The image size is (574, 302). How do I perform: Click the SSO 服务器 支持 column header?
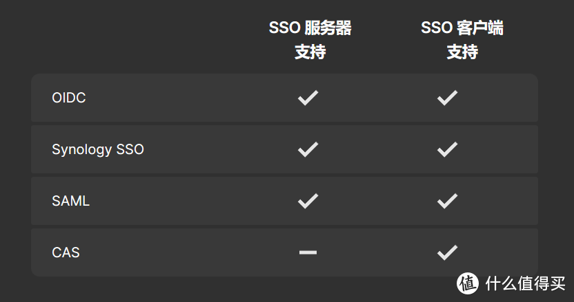(x=310, y=40)
